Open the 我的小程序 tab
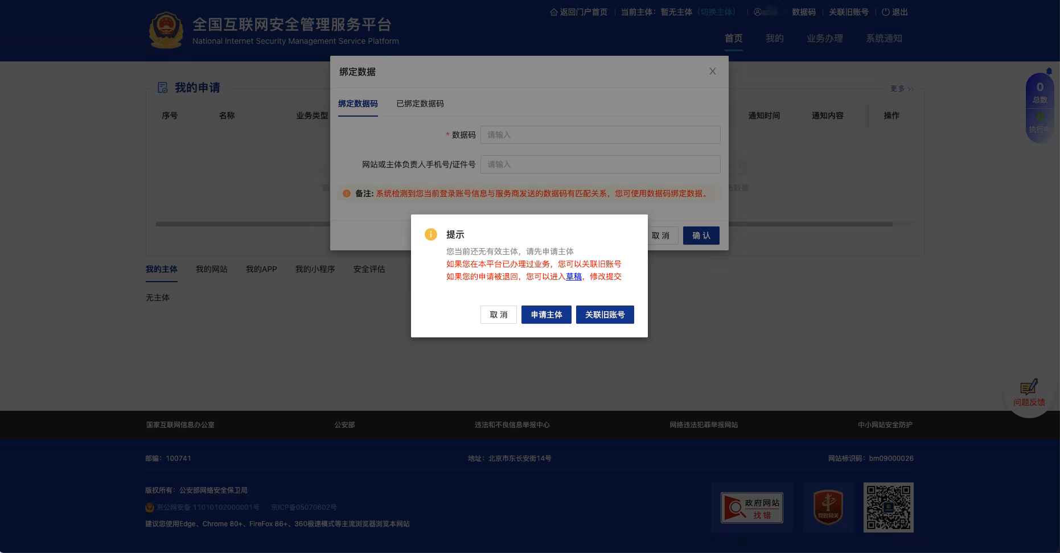The height and width of the screenshot is (553, 1060). pyautogui.click(x=315, y=269)
